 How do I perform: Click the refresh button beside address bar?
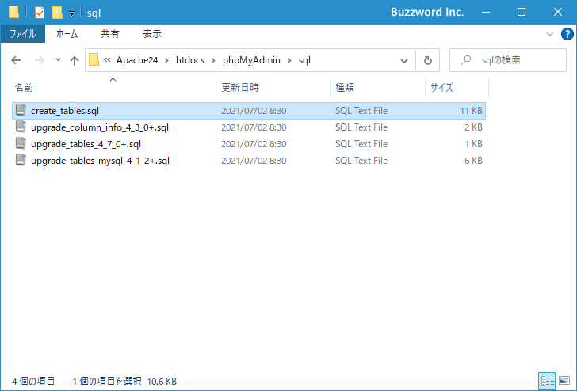[x=428, y=60]
